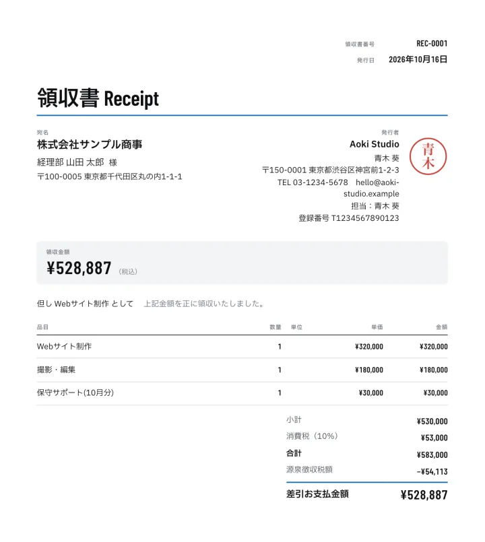Select recipient 株式会社サンプル商事
The height and width of the screenshot is (542, 485).
click(x=90, y=145)
